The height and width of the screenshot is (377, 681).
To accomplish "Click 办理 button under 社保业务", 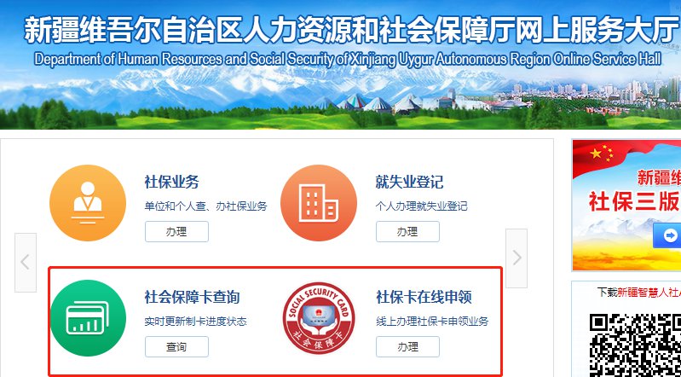I will tap(176, 232).
